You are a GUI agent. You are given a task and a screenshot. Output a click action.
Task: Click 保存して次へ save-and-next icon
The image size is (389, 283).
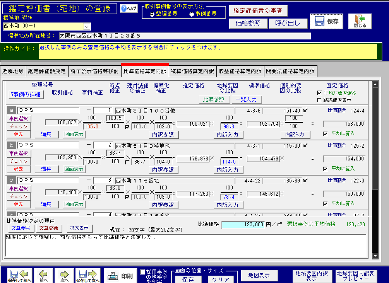[x=87, y=276]
